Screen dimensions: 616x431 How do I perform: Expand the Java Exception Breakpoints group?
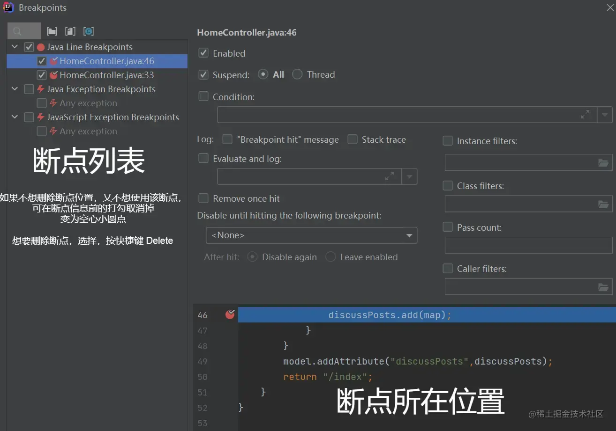tap(14, 89)
